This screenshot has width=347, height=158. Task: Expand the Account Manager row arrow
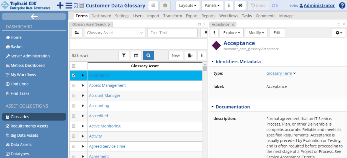[x=83, y=96]
